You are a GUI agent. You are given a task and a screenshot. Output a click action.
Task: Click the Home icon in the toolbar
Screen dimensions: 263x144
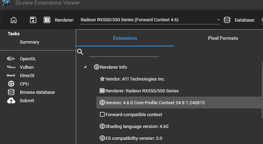14,20
